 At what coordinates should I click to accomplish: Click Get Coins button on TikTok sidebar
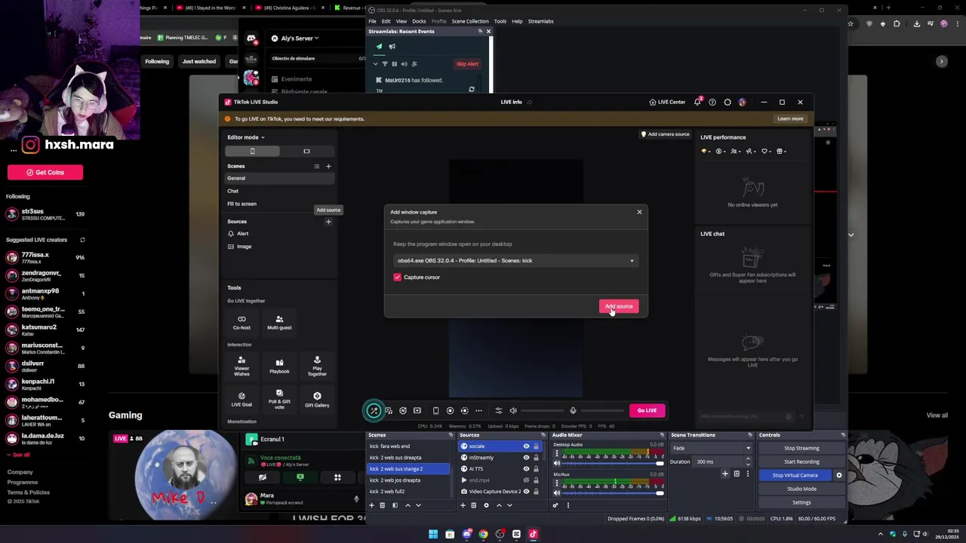tap(45, 172)
